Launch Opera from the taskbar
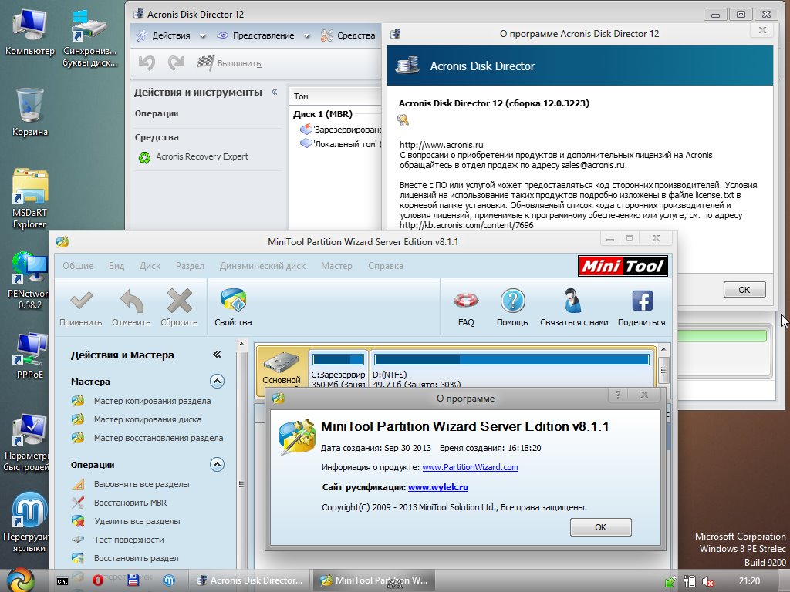The image size is (790, 592). pos(98,580)
